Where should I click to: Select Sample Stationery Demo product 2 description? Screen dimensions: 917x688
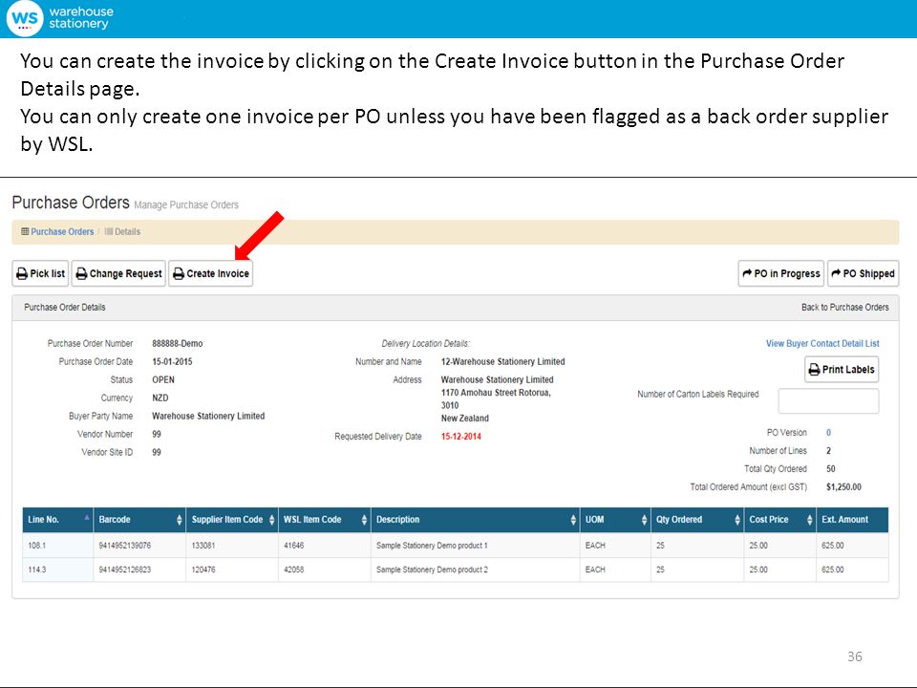432,570
